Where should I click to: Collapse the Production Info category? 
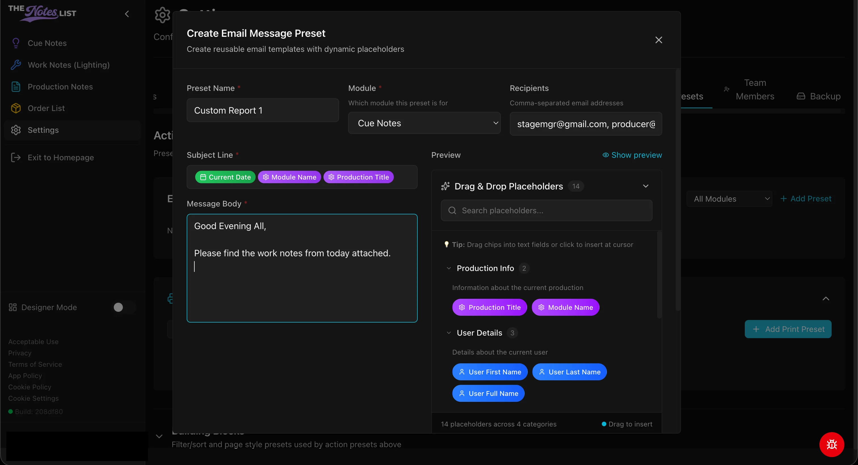[x=449, y=268]
